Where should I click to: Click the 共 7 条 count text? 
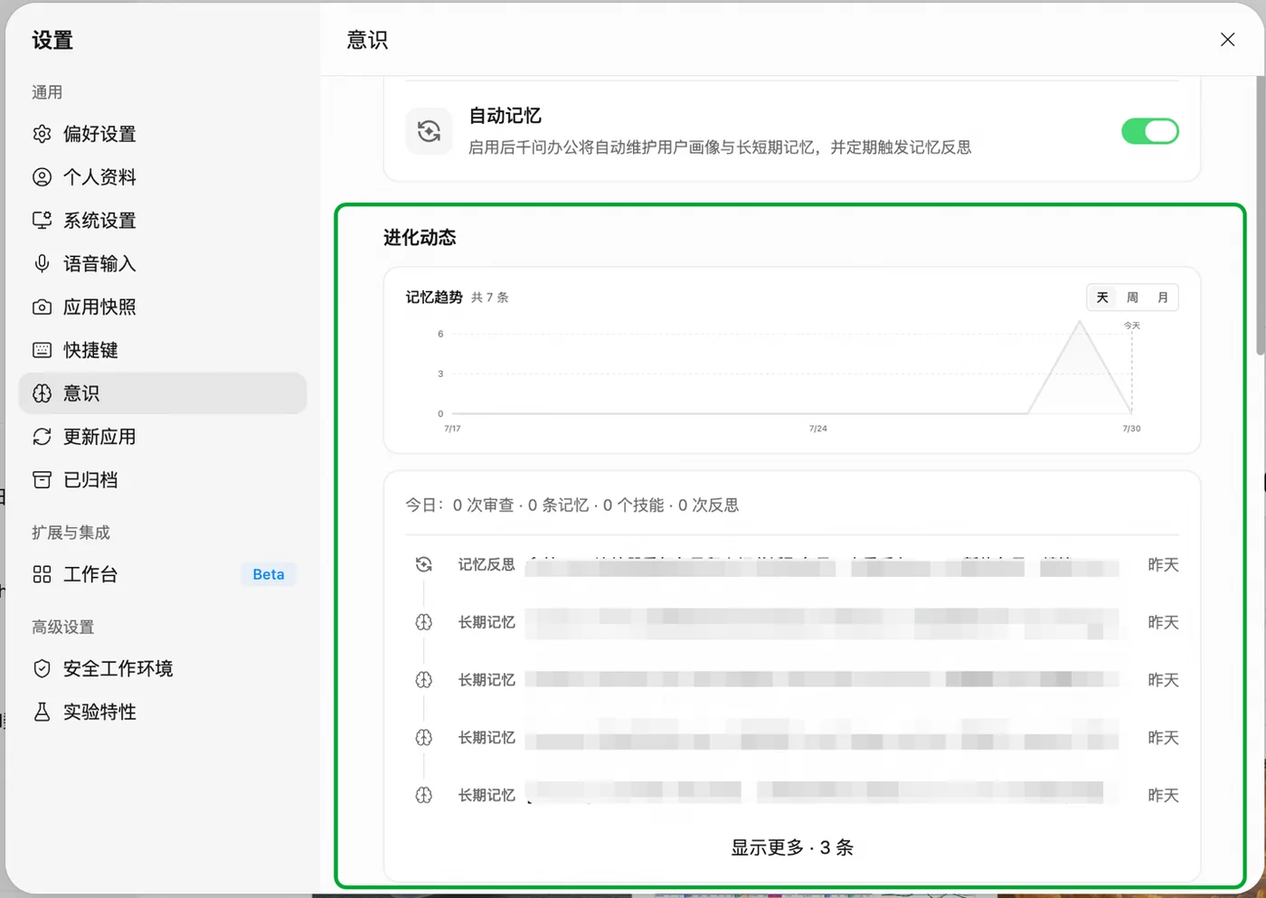tap(490, 298)
